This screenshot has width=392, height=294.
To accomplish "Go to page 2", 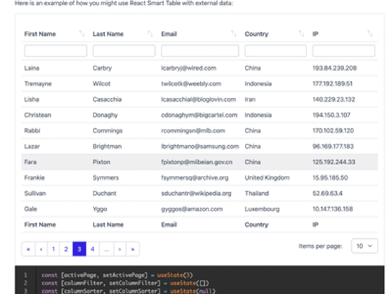I will pyautogui.click(x=66, y=249).
